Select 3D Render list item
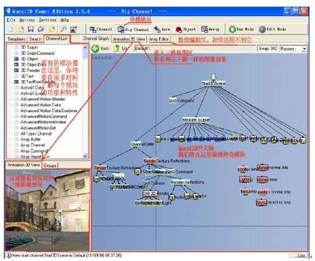This screenshot has width=315, height=261. (x=30, y=70)
